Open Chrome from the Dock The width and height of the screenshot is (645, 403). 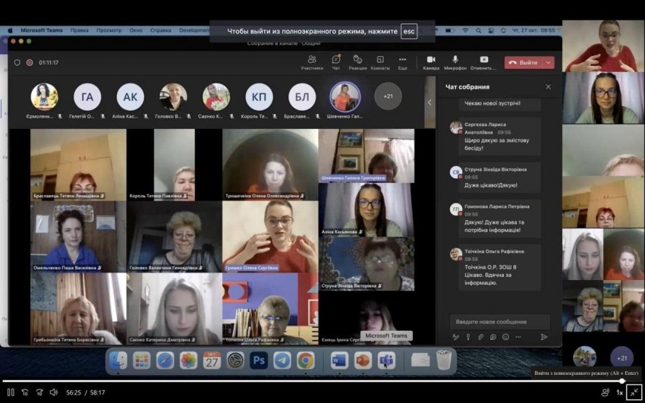(306, 360)
